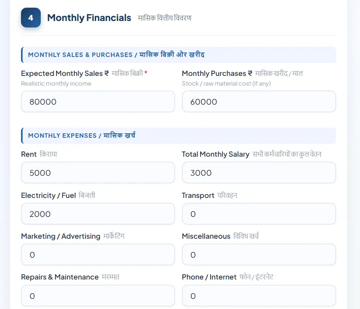Click the Monthly Purchases label
The image size is (360, 309).
tap(243, 74)
